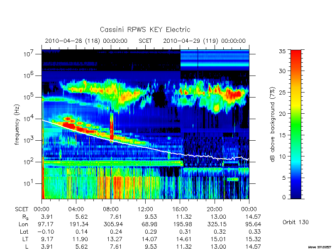Click the SCET row label below the plot

coord(22,209)
